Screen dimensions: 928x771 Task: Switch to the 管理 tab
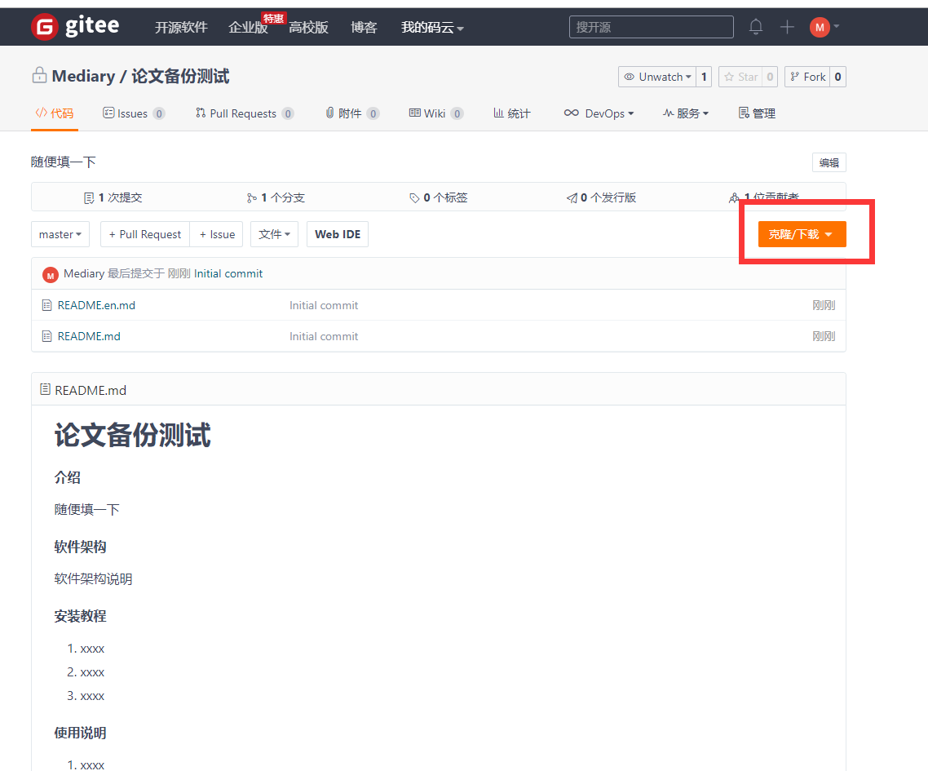[x=757, y=113]
